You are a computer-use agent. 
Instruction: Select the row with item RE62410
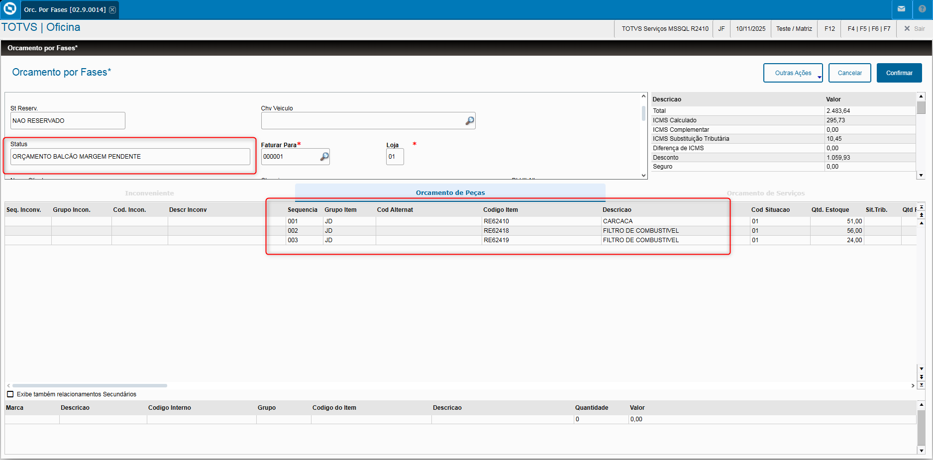click(460, 221)
